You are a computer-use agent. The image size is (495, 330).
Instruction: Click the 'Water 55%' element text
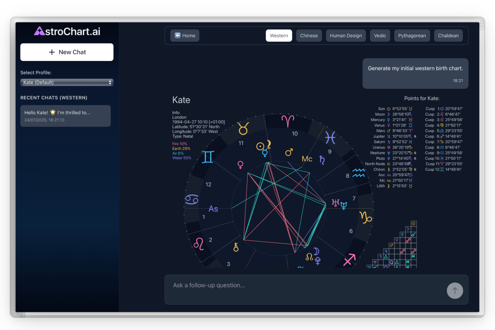[x=182, y=158]
